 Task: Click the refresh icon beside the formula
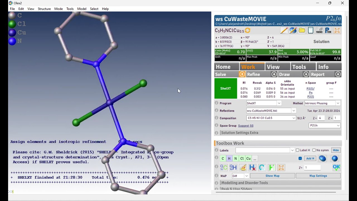[247, 30]
